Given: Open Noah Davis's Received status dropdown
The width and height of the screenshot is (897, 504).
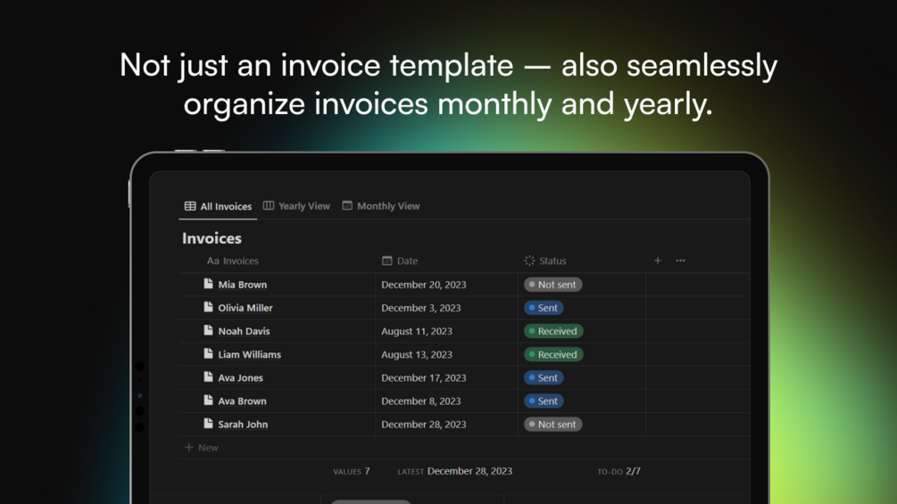Looking at the screenshot, I should 553,332.
